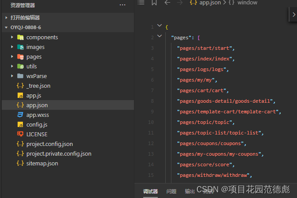The height and width of the screenshot is (198, 297).
Task: Expand the wxParse folder arrow
Action: pyautogui.click(x=12, y=76)
